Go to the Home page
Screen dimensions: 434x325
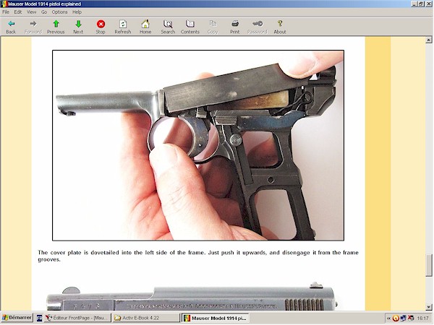[x=145, y=27]
